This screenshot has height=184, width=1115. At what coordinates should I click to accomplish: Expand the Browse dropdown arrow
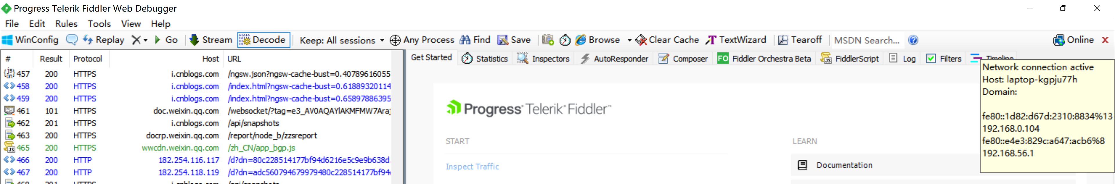[x=629, y=41]
